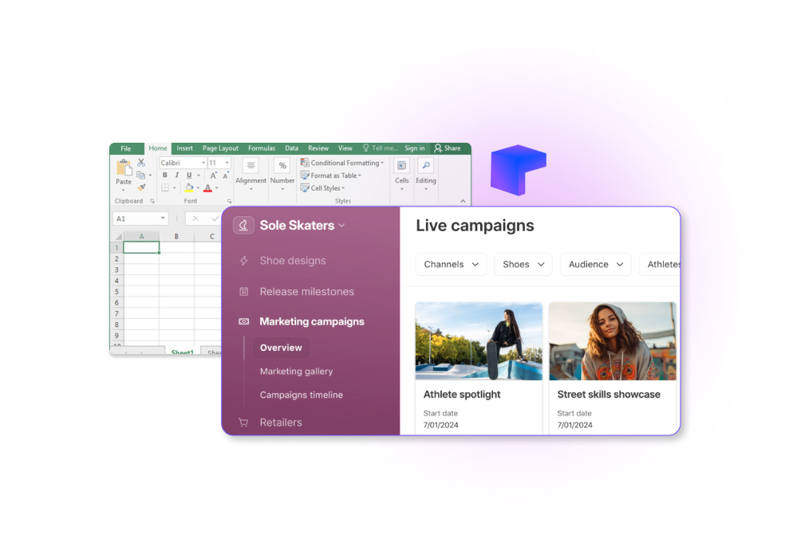Click the Cut scissors icon in Excel
This screenshot has height=535, width=789.
coord(141,163)
